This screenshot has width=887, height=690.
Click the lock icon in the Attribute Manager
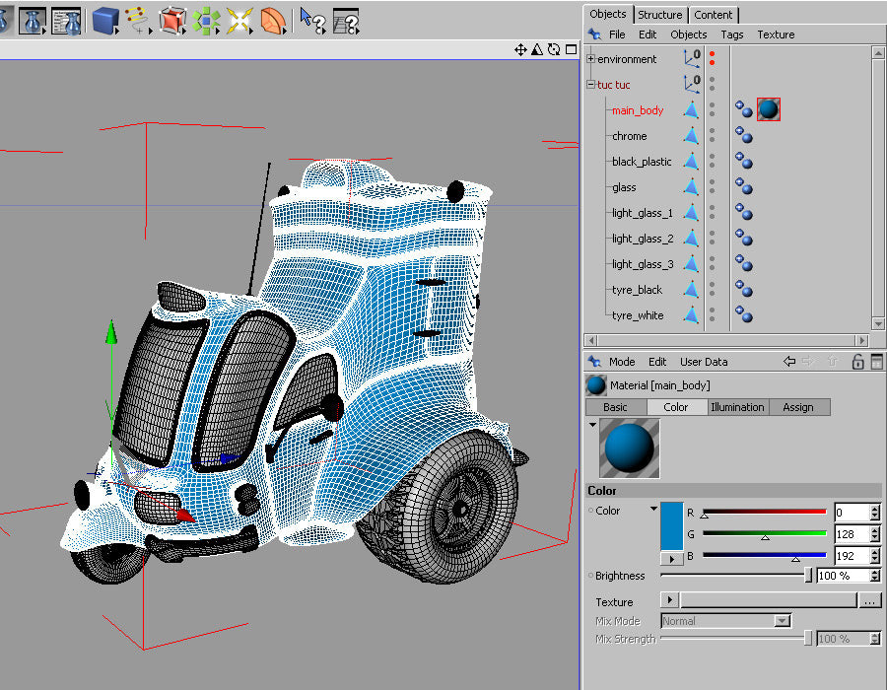click(857, 362)
